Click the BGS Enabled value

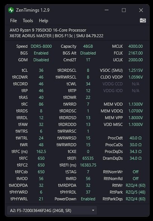pos(41,53)
